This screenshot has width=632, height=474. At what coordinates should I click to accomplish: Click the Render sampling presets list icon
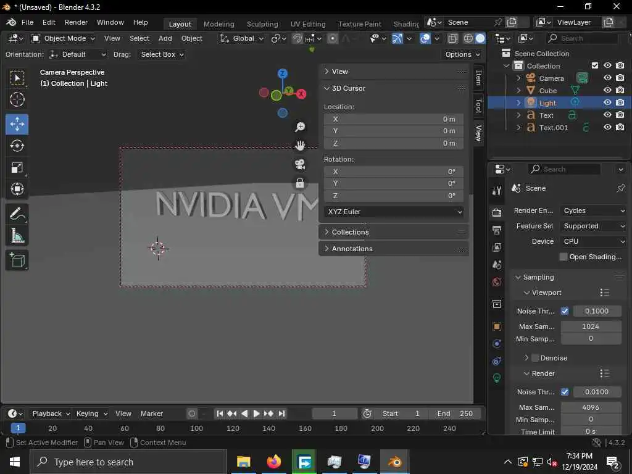point(604,373)
